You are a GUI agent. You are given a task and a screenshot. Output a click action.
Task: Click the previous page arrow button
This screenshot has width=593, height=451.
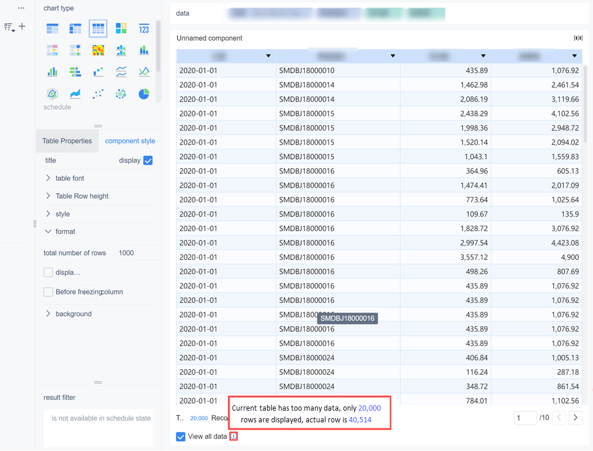[559, 418]
